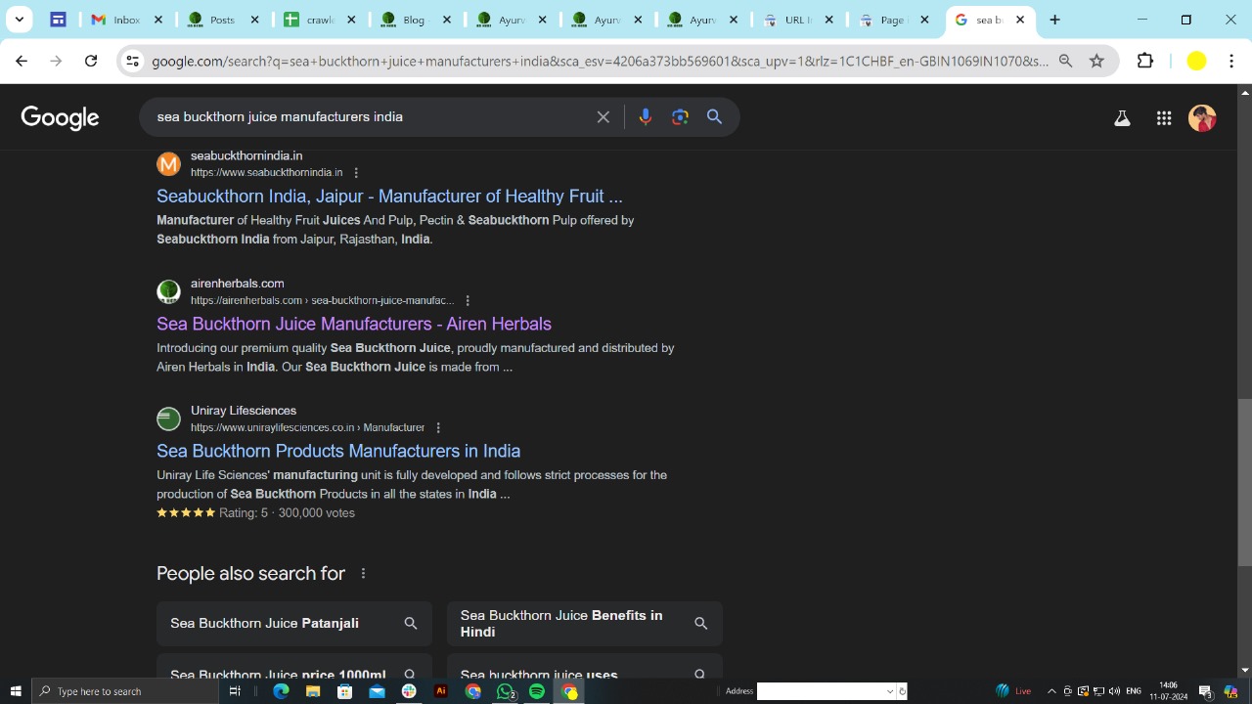Open Sea Buckthorn Juice Manufacturers - Airen Herbals link

(x=354, y=324)
